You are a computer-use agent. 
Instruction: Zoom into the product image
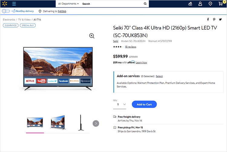click(x=92, y=36)
